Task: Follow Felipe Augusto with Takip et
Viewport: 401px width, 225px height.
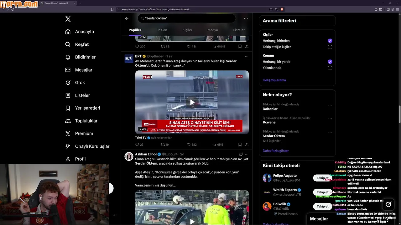Action: (x=322, y=178)
